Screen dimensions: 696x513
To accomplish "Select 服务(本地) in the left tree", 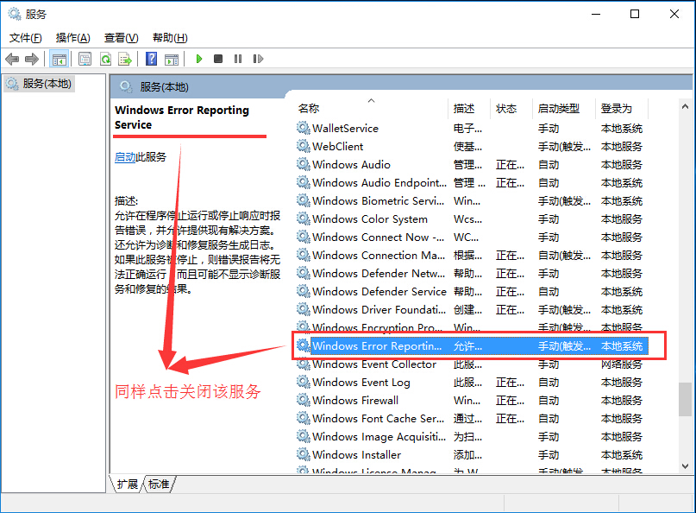I will click(47, 84).
